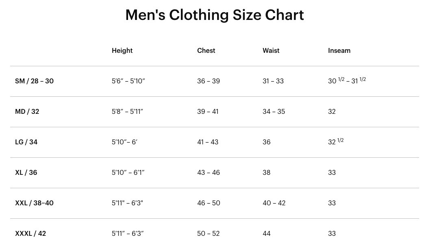Click the 5'10" – 6'1" height value
Image resolution: width=435 pixels, height=248 pixels.
click(128, 173)
